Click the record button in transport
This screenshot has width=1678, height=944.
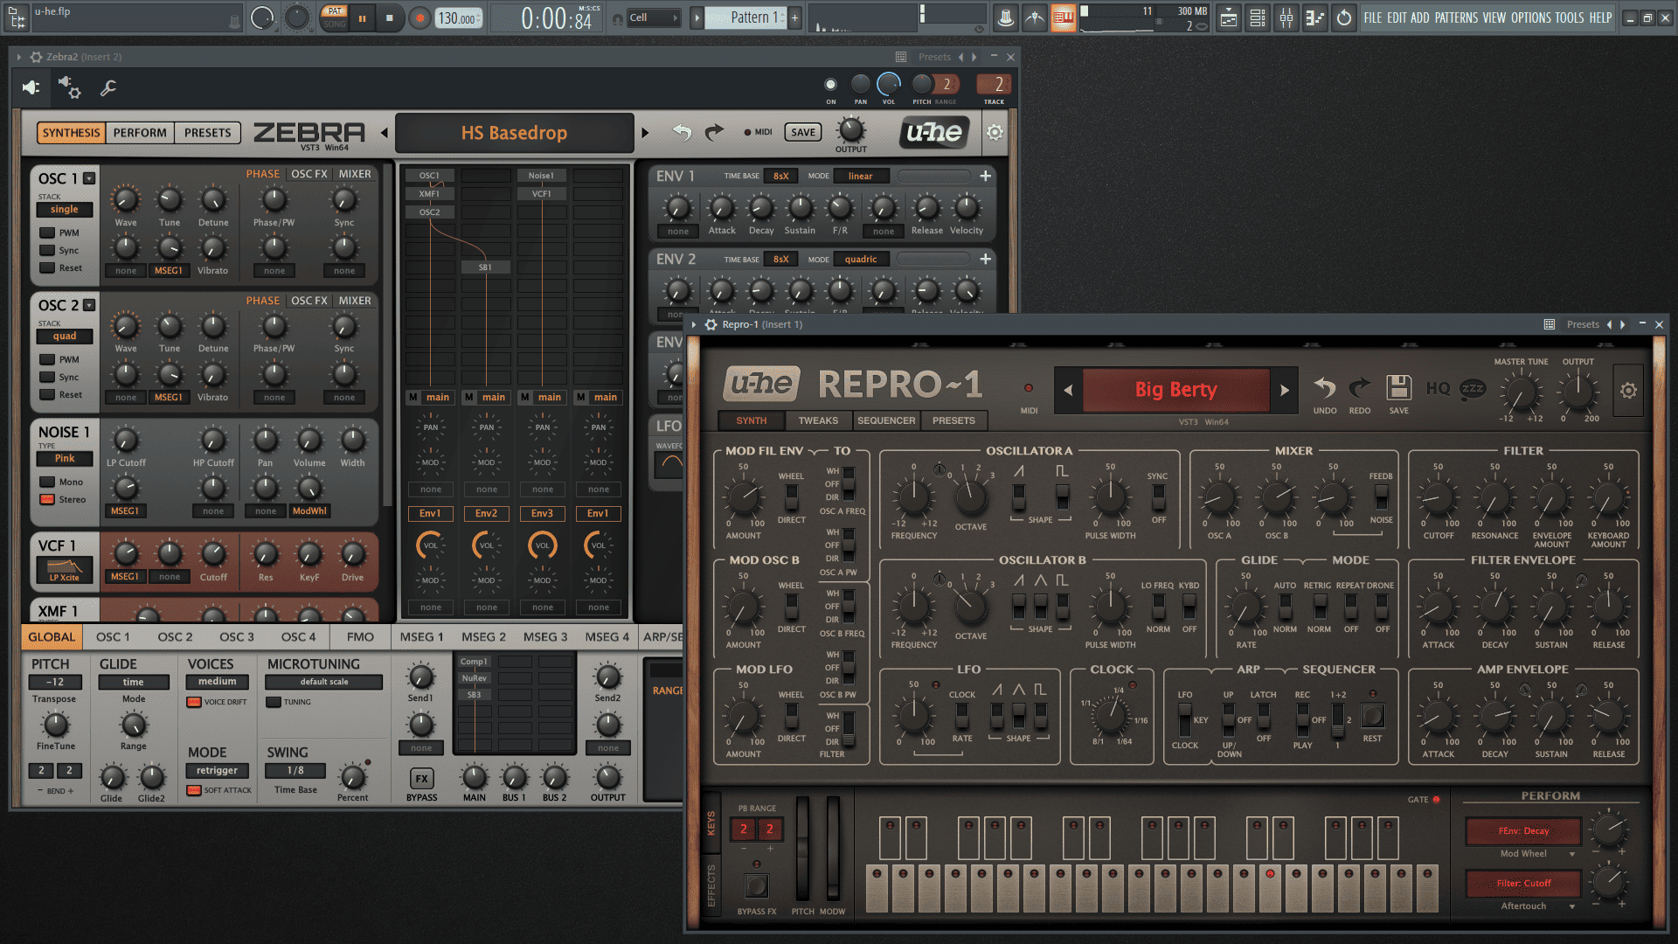[x=420, y=17]
